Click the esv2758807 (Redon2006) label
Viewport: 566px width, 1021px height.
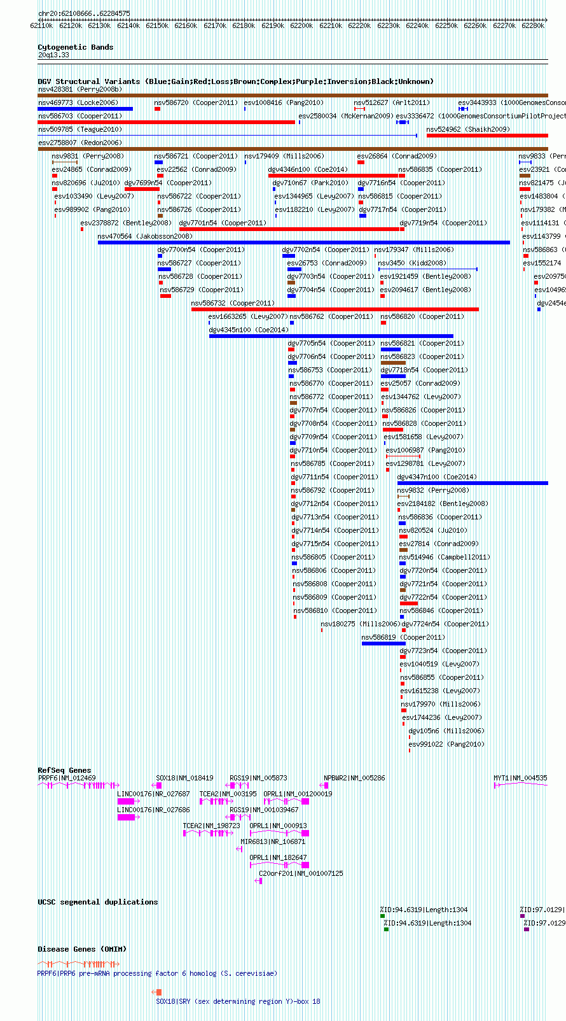coord(80,143)
